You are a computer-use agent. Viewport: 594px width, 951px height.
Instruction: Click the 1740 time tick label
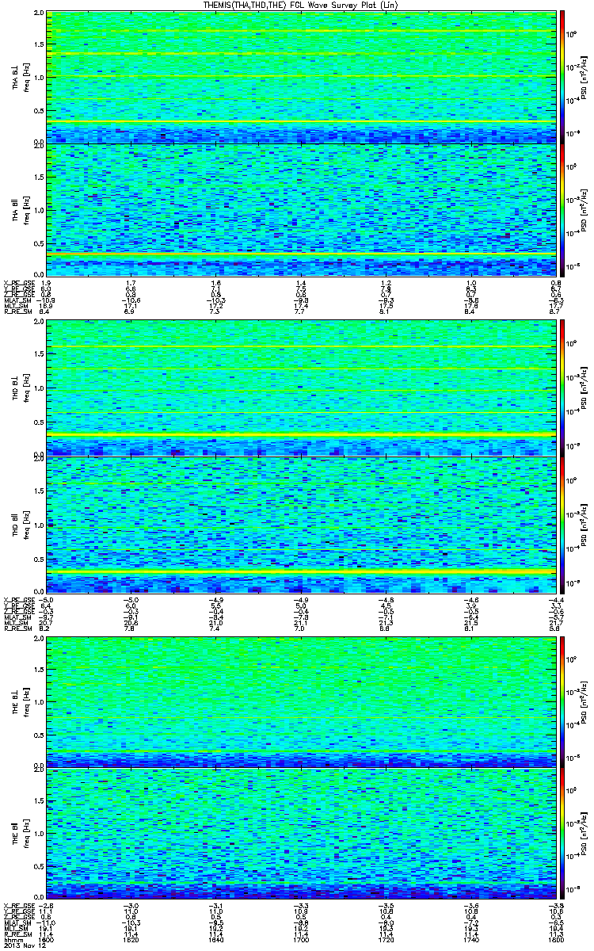(x=471, y=939)
